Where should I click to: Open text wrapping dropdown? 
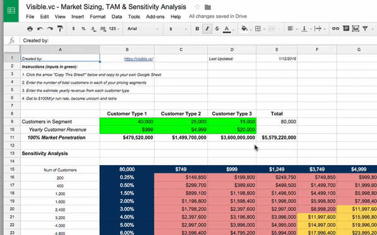pos(320,29)
